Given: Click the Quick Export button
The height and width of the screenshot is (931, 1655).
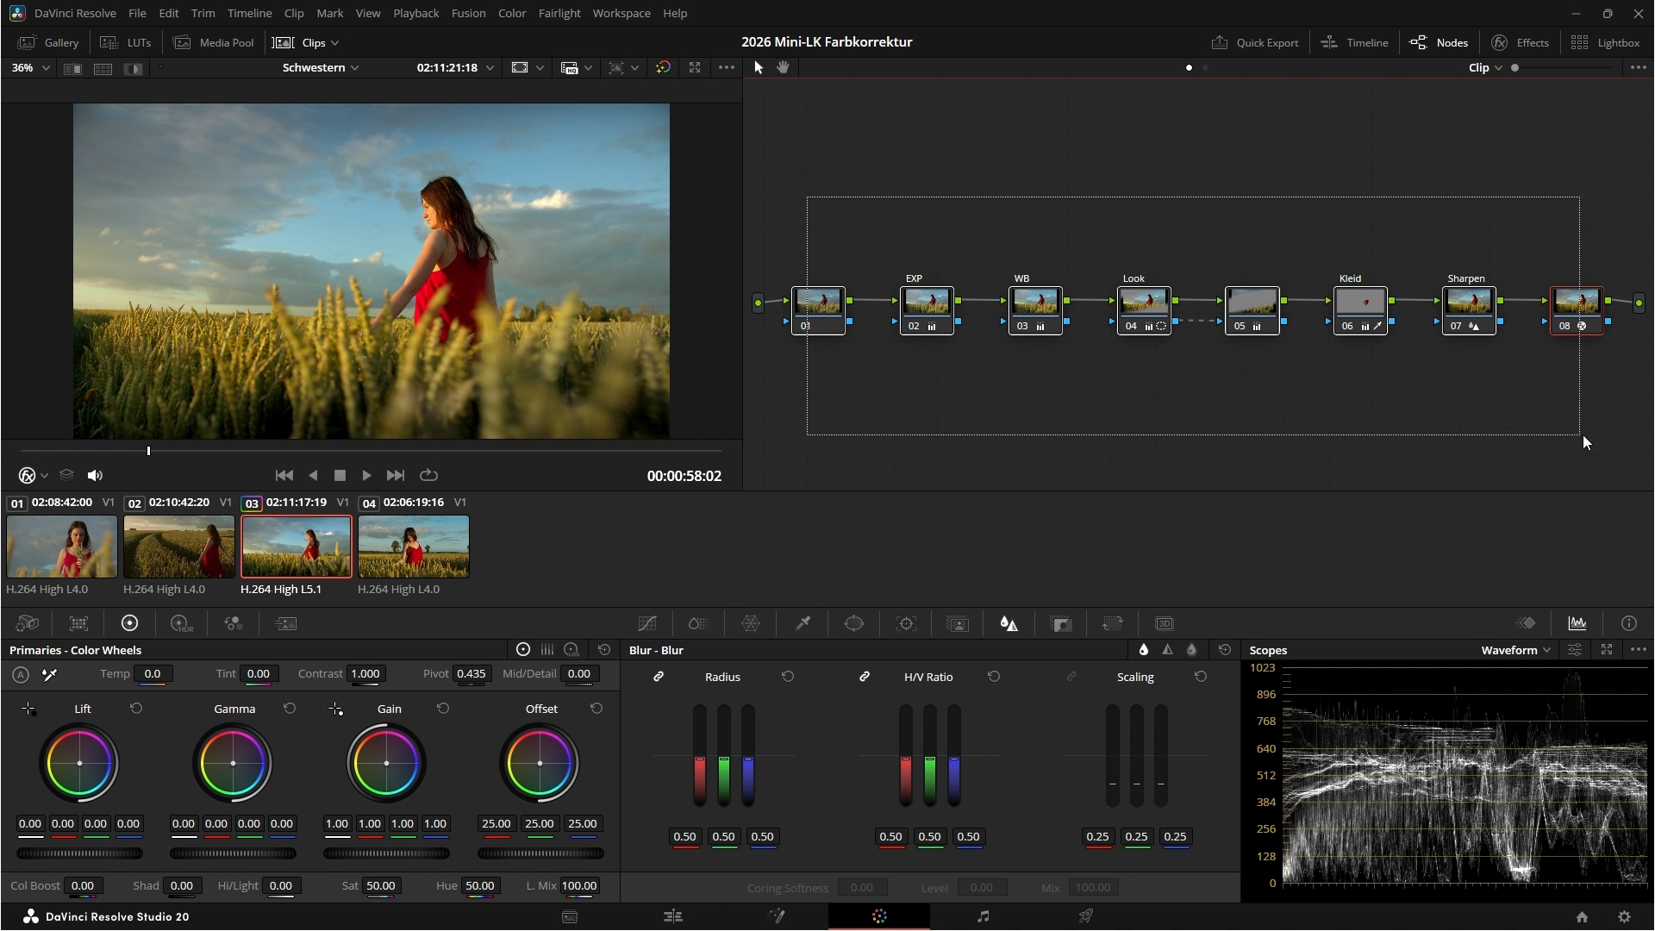Looking at the screenshot, I should (1255, 42).
